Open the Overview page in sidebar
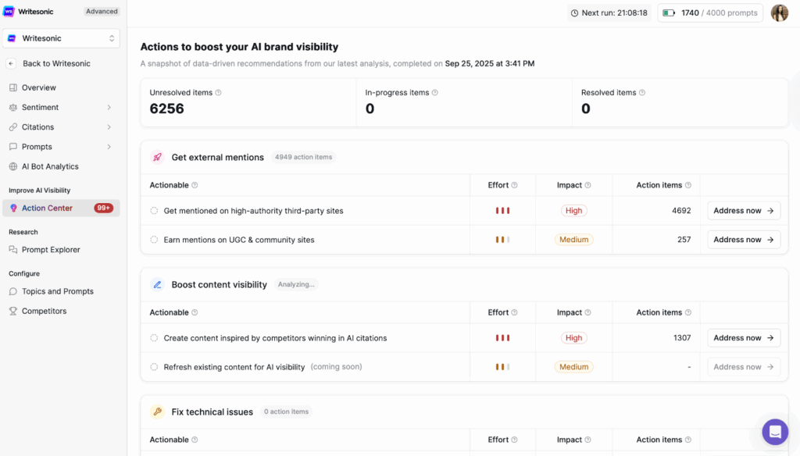 [39, 87]
